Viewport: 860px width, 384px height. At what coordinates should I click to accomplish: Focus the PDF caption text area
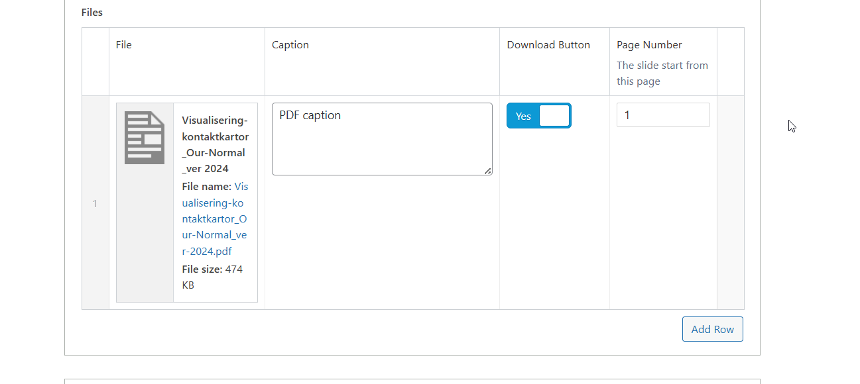382,139
